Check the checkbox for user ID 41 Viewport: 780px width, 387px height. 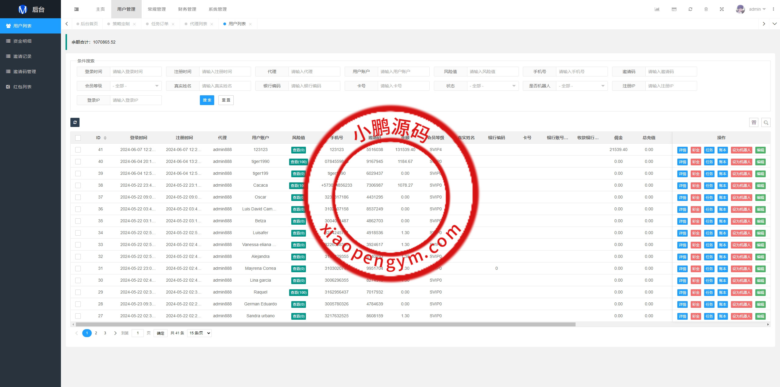tap(78, 150)
